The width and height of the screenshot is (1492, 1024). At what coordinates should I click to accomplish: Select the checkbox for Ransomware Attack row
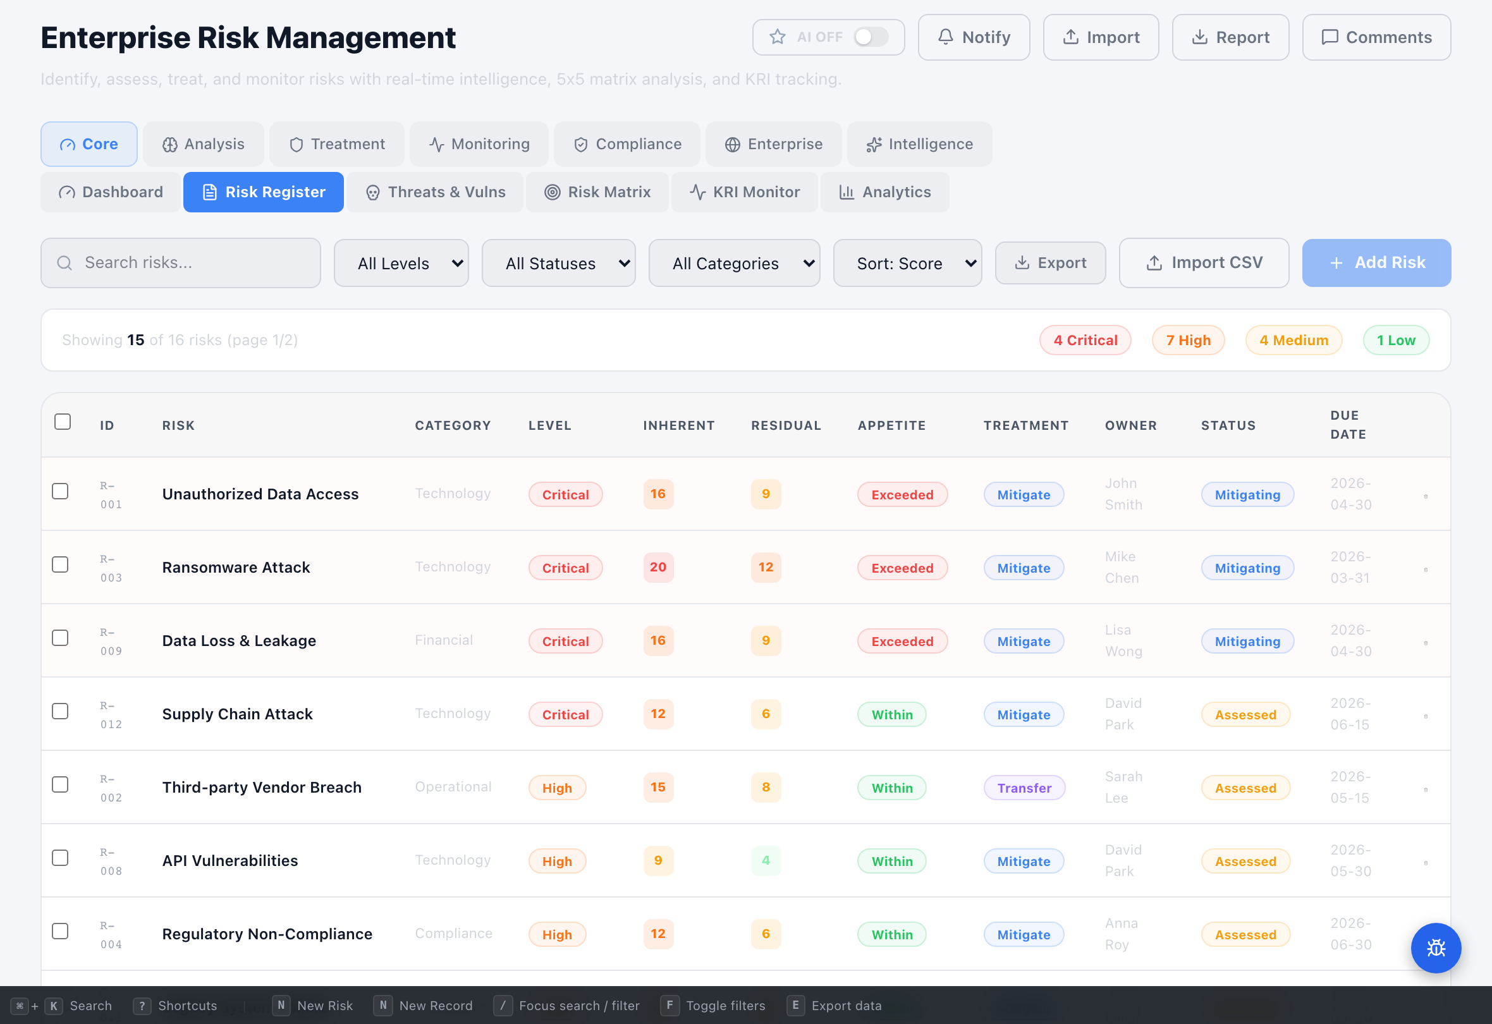[x=59, y=564]
